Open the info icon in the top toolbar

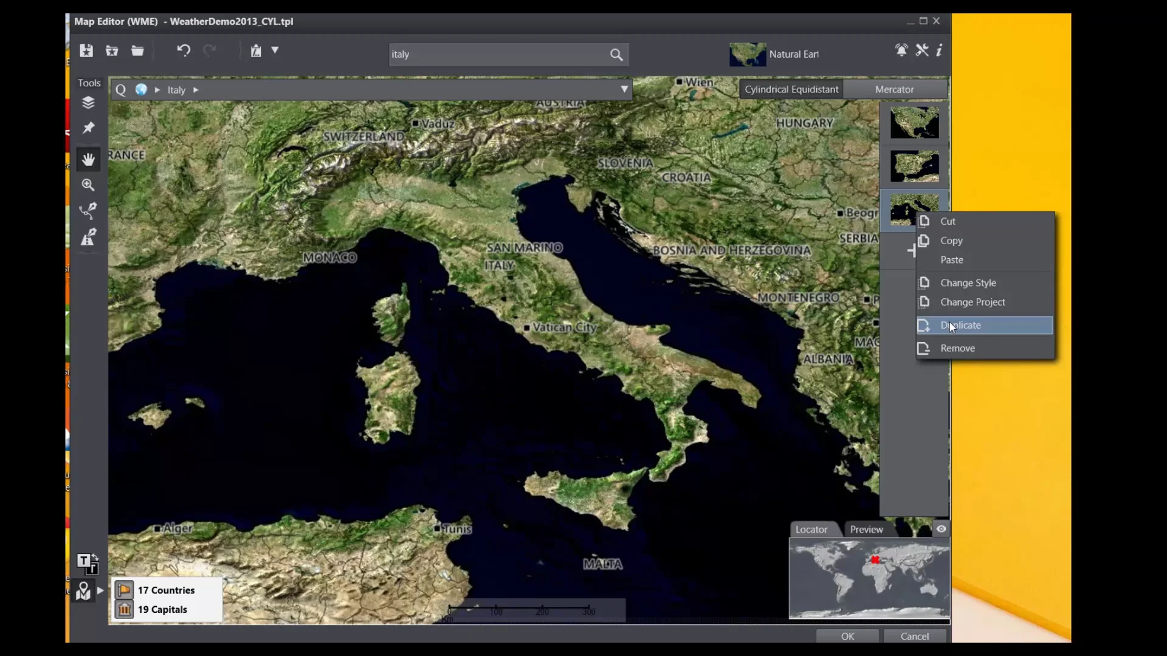939,51
